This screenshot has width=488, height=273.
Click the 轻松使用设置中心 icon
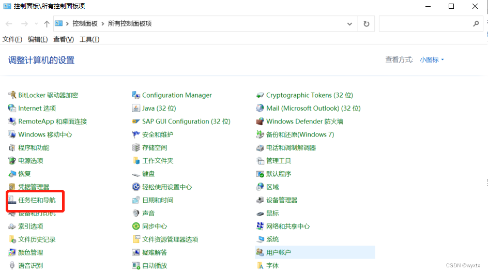click(135, 187)
